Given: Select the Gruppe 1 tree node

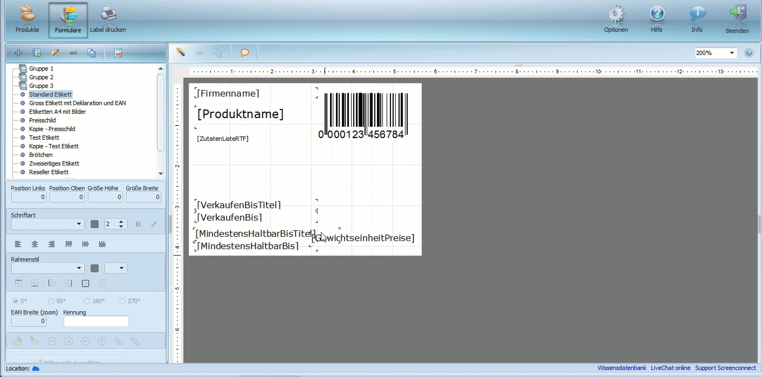Looking at the screenshot, I should [x=41, y=69].
